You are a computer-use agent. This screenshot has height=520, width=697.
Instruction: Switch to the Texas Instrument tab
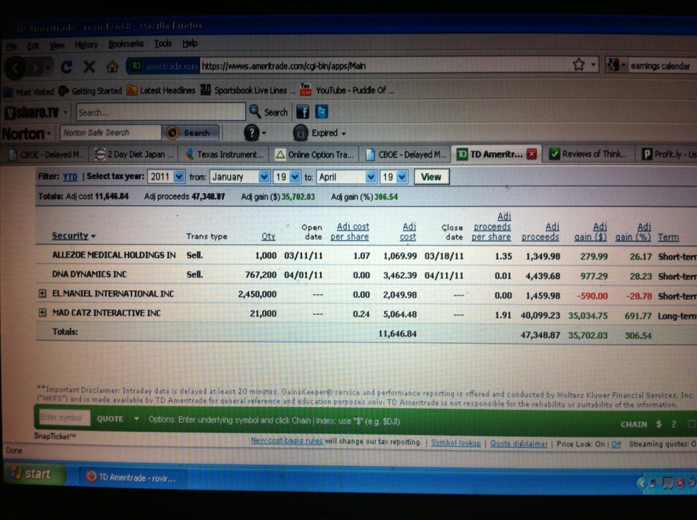[x=225, y=155]
